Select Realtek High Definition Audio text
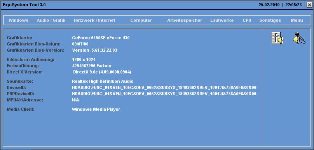314x150 pixels. click(x=103, y=81)
